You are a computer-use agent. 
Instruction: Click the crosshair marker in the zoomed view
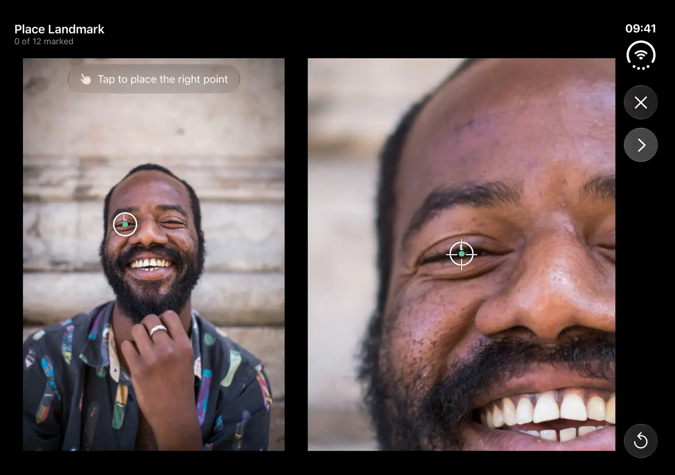pos(462,254)
